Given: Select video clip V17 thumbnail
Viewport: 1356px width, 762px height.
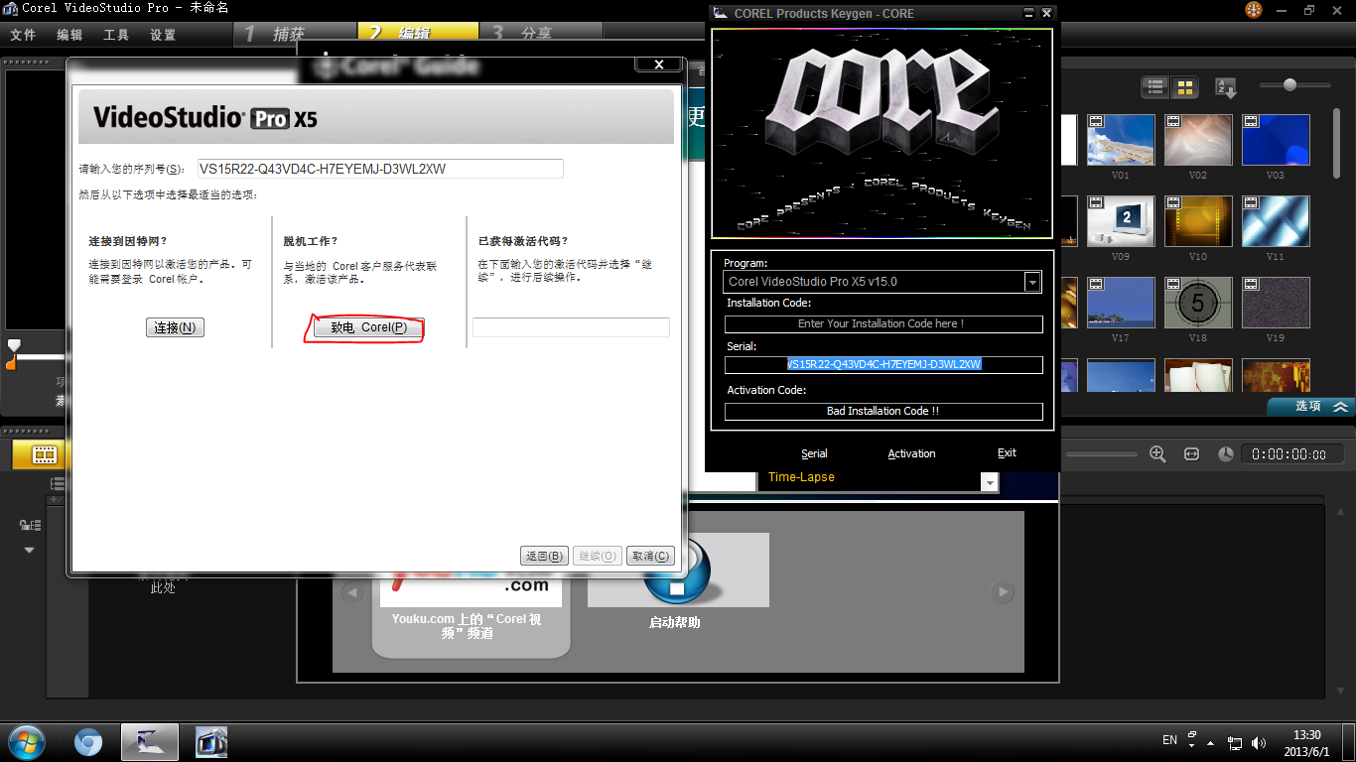Looking at the screenshot, I should tap(1121, 303).
